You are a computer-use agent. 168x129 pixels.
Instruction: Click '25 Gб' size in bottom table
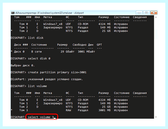click(106, 107)
